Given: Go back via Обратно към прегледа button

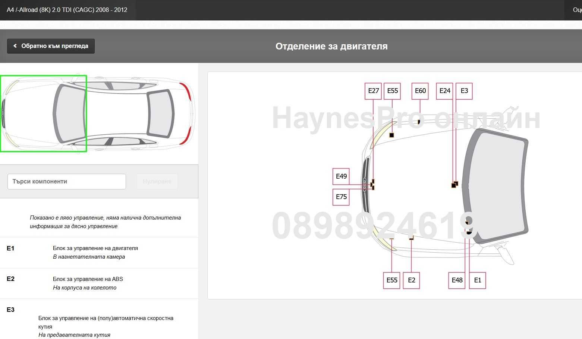Looking at the screenshot, I should tap(51, 46).
